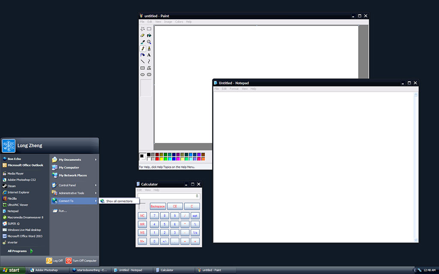Click Show all connections menu entry

point(119,201)
